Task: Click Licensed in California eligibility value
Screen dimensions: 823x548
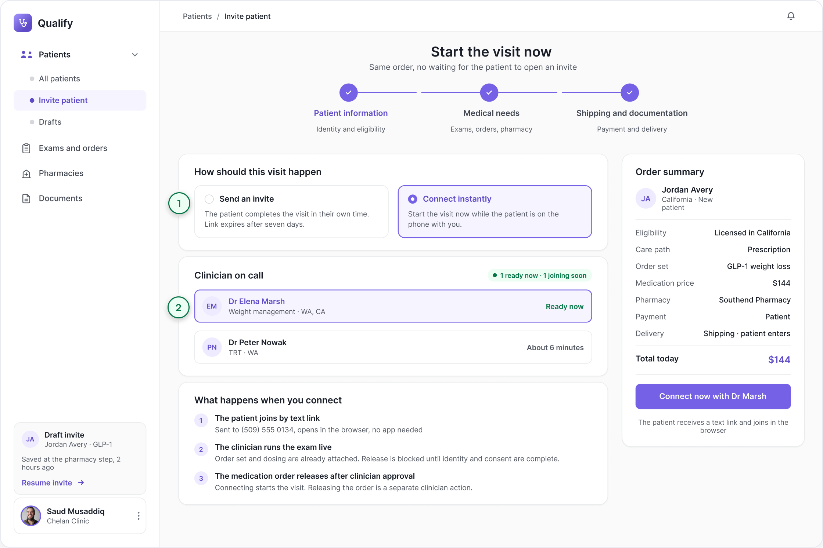Action: click(x=752, y=233)
